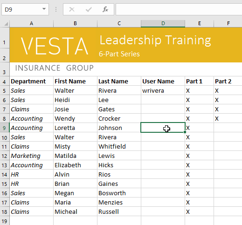Select column F header

(228, 23)
